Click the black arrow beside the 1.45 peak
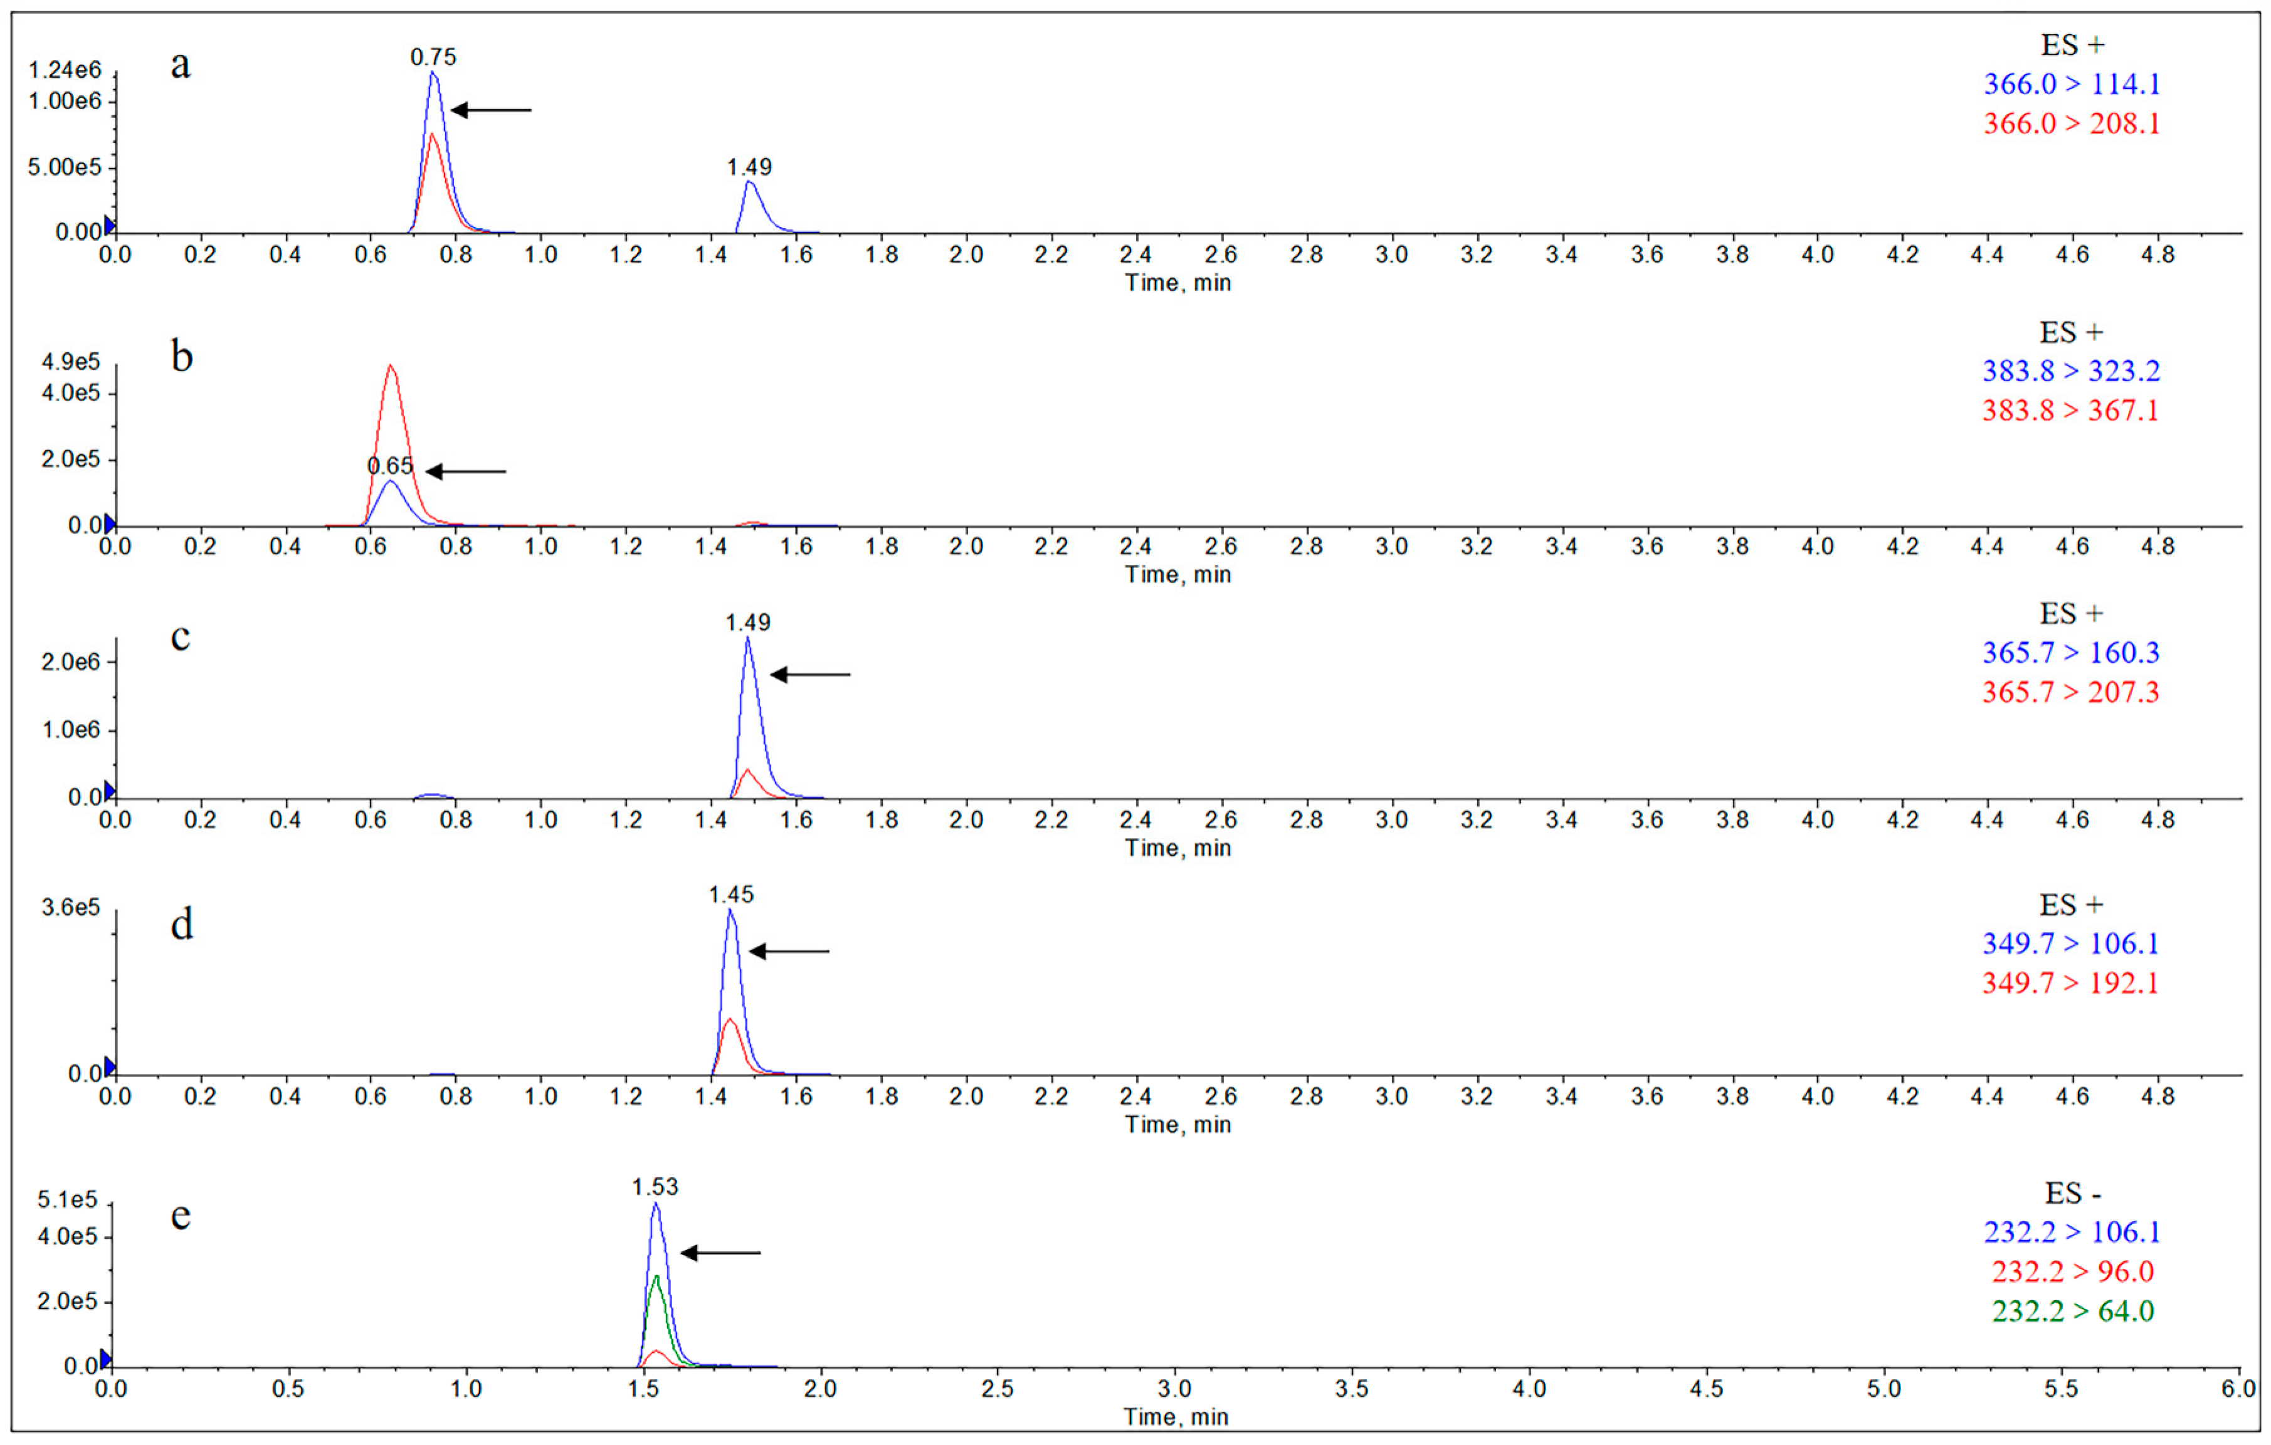Image resolution: width=2271 pixels, height=1445 pixels. [788, 952]
